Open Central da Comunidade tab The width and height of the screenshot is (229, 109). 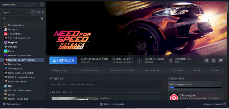tap(122, 70)
